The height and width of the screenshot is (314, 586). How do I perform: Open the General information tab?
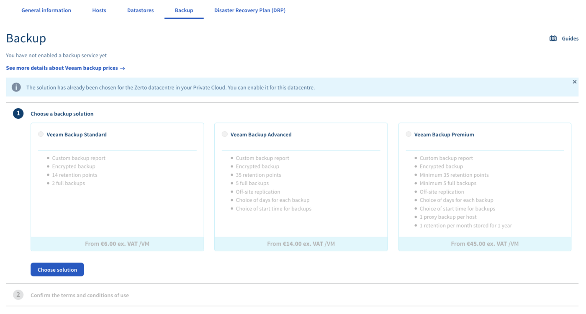coord(46,10)
